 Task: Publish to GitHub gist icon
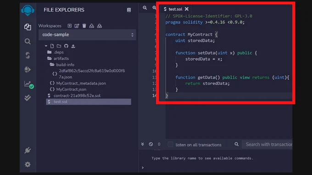tap(66, 46)
